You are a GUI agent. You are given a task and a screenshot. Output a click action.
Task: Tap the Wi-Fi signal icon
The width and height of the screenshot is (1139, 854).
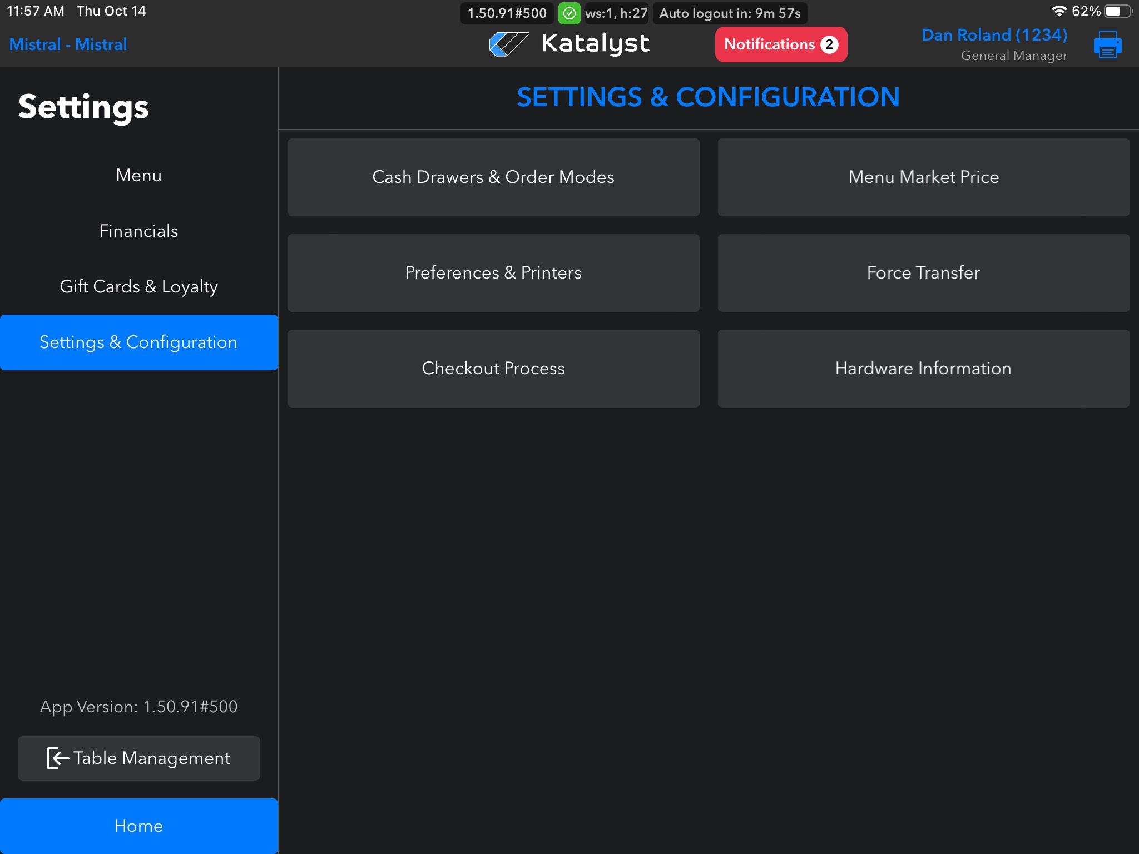(x=1059, y=11)
